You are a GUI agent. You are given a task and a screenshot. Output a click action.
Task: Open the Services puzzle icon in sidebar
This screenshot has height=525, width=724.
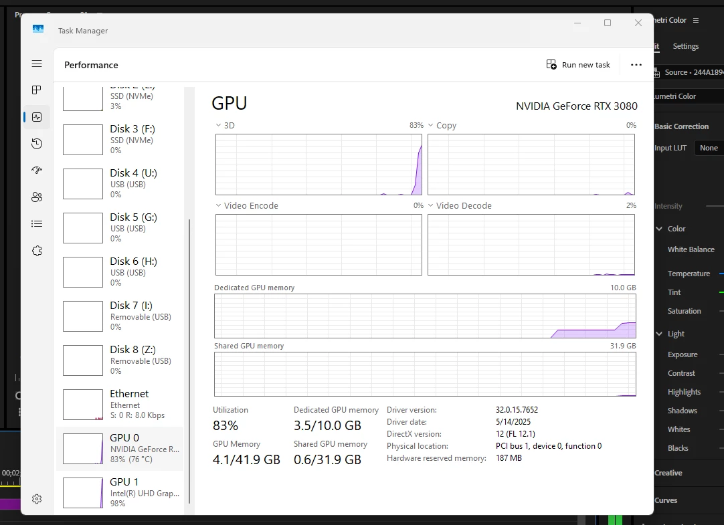click(37, 251)
